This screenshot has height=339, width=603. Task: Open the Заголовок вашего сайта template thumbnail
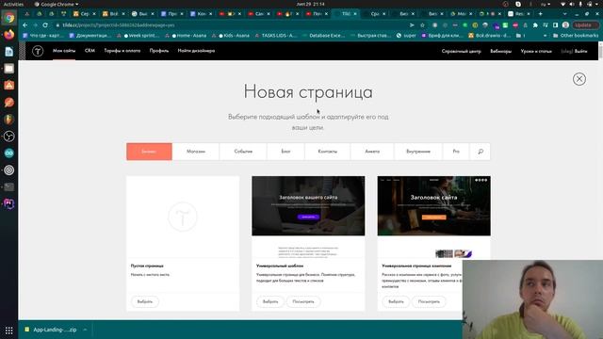point(308,217)
